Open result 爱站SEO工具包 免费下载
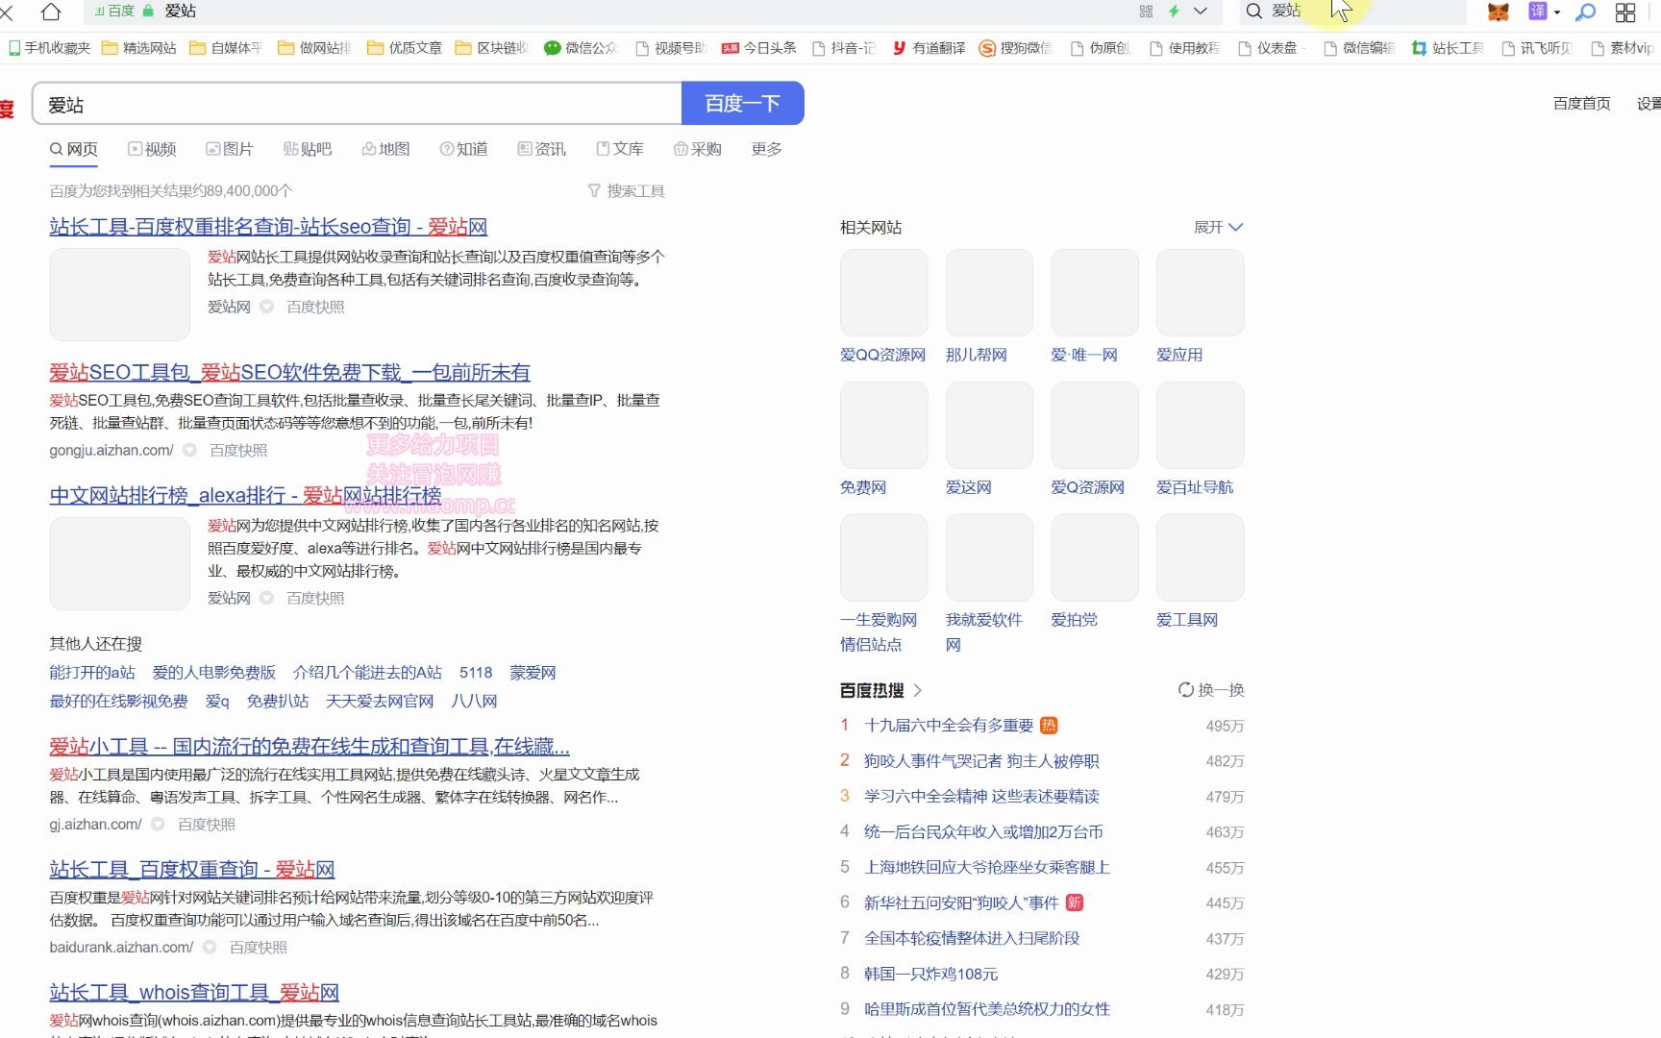Viewport: 1661px width, 1038px height. (289, 372)
